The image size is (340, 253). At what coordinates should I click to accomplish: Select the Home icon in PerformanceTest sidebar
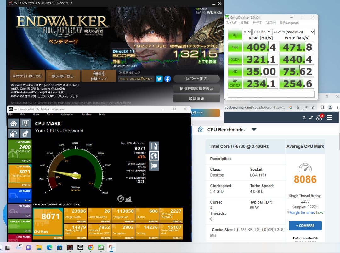(14, 123)
